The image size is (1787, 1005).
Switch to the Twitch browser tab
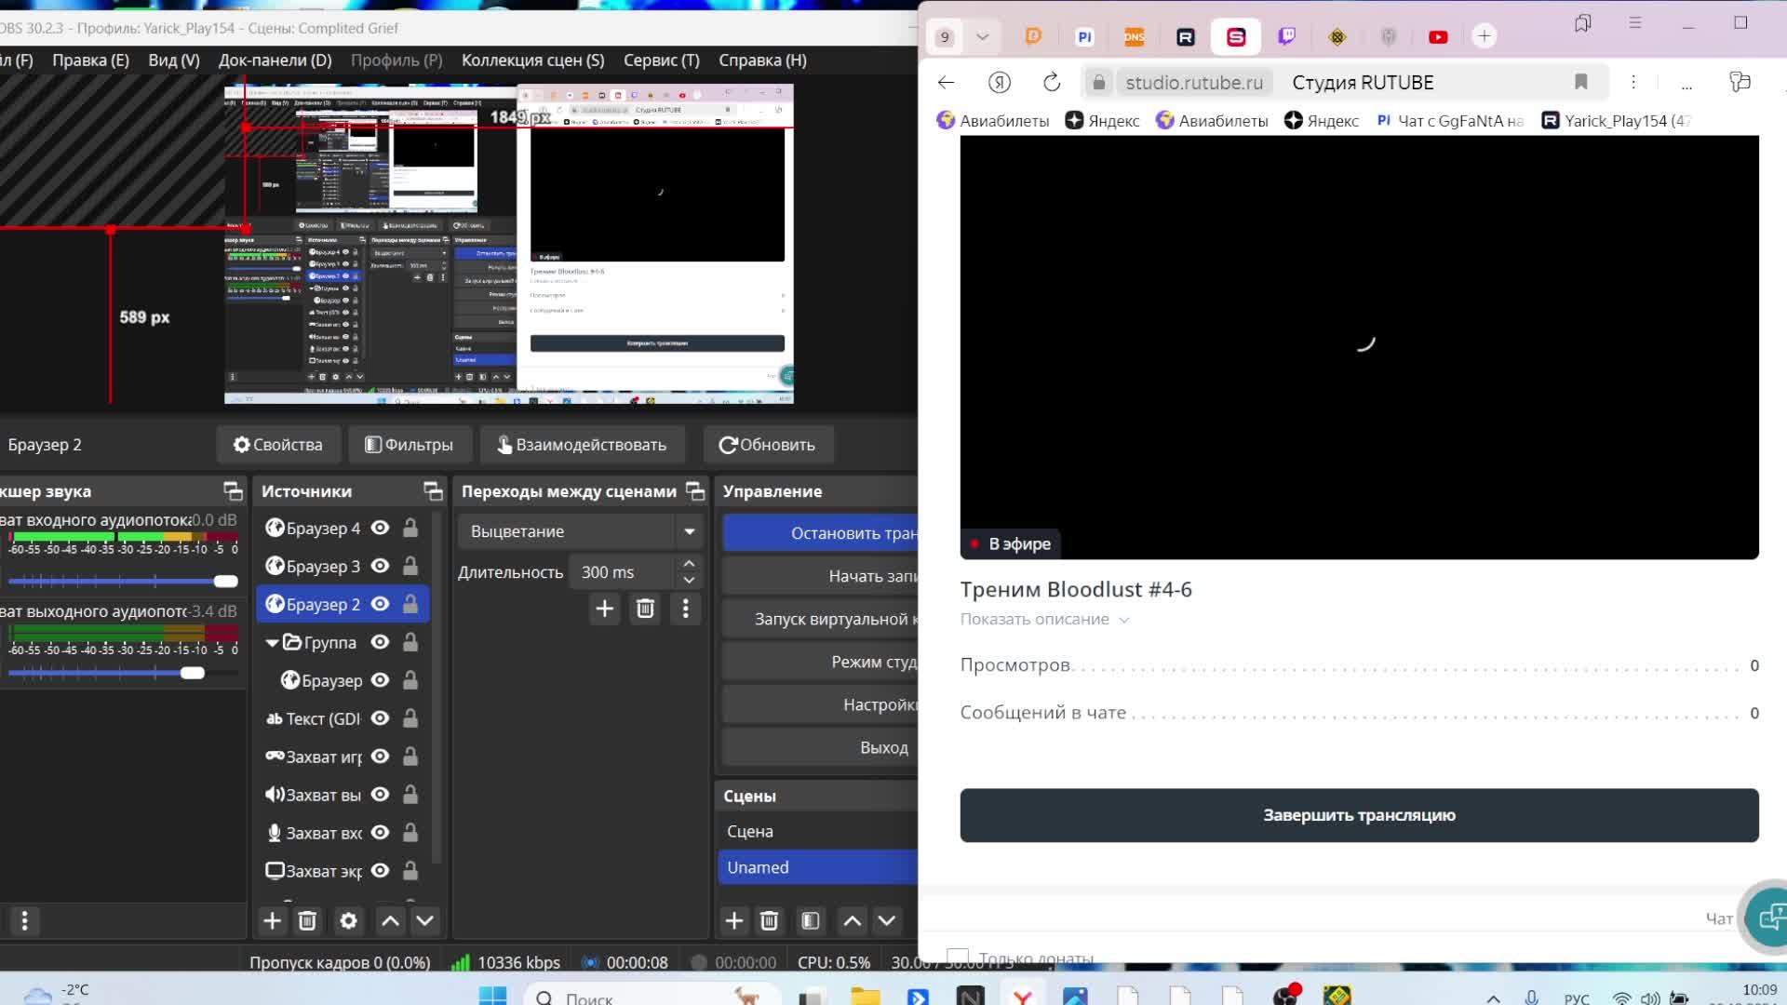(1286, 37)
